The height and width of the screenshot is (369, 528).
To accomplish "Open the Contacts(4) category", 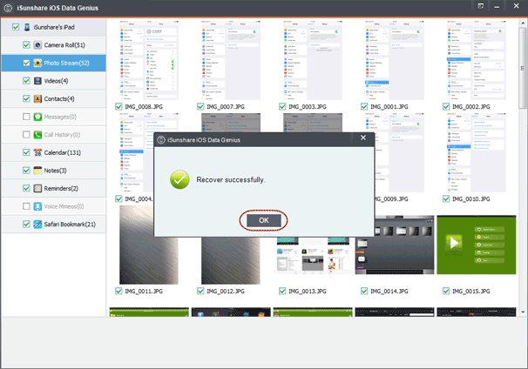I will (x=53, y=98).
